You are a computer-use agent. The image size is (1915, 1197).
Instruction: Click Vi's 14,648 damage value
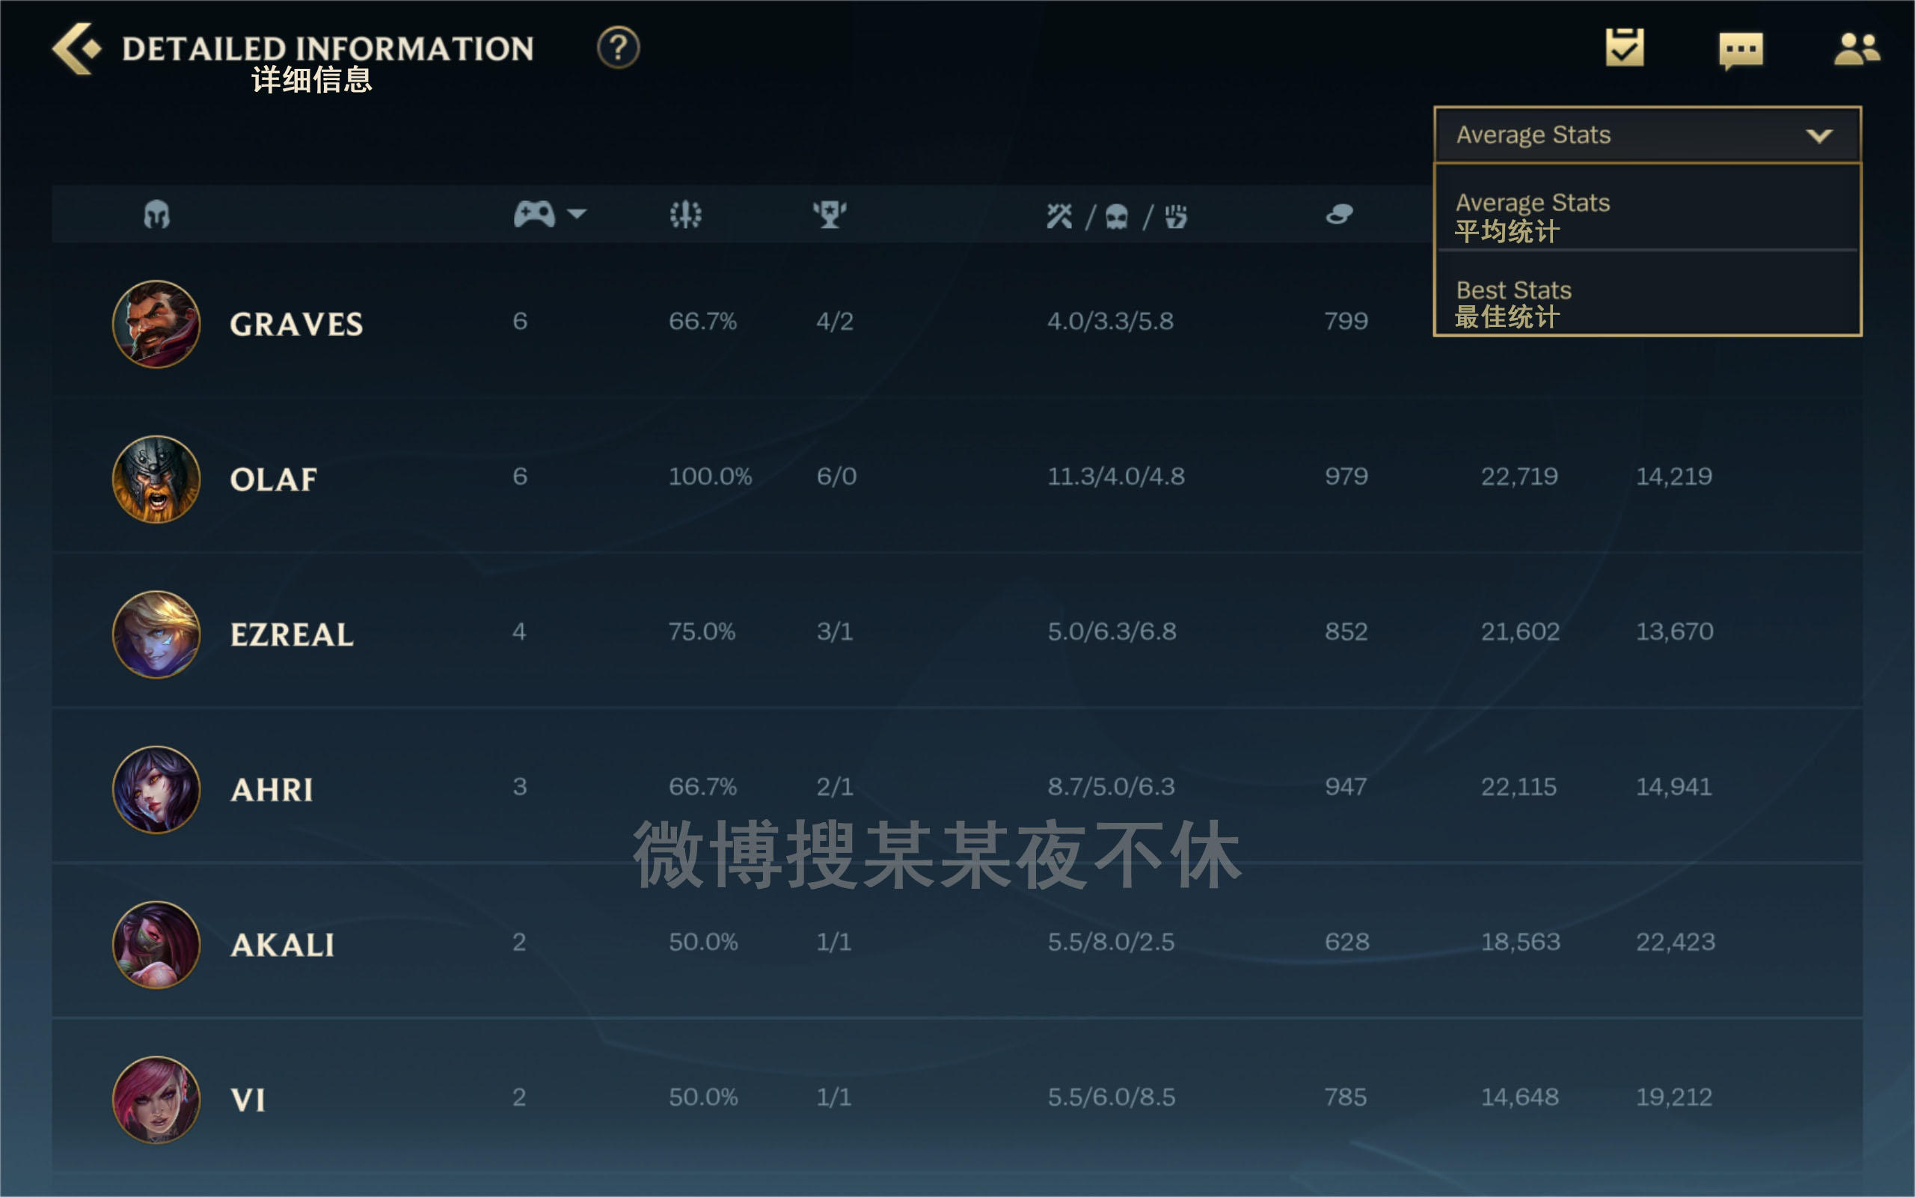point(1519,1097)
